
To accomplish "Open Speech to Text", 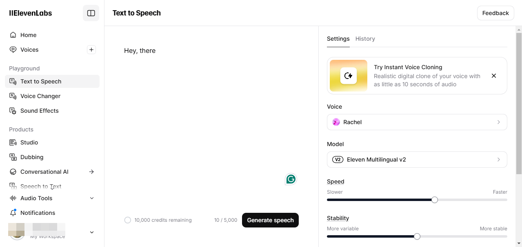I will click(40, 186).
